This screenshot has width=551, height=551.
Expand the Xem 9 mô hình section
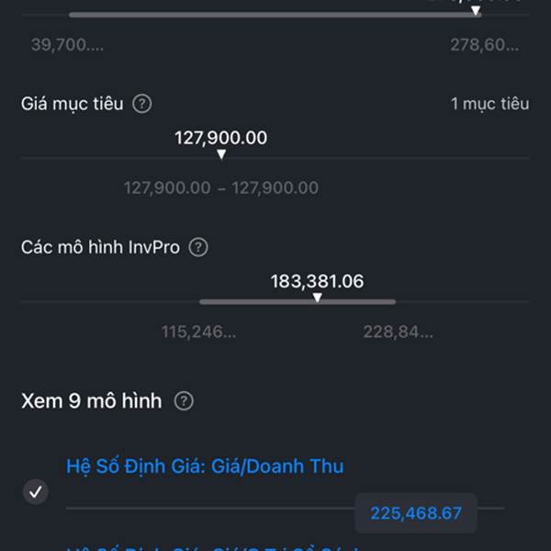92,401
